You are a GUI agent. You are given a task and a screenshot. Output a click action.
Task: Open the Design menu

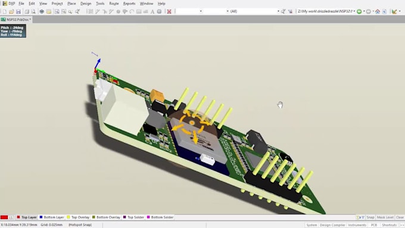click(x=86, y=4)
